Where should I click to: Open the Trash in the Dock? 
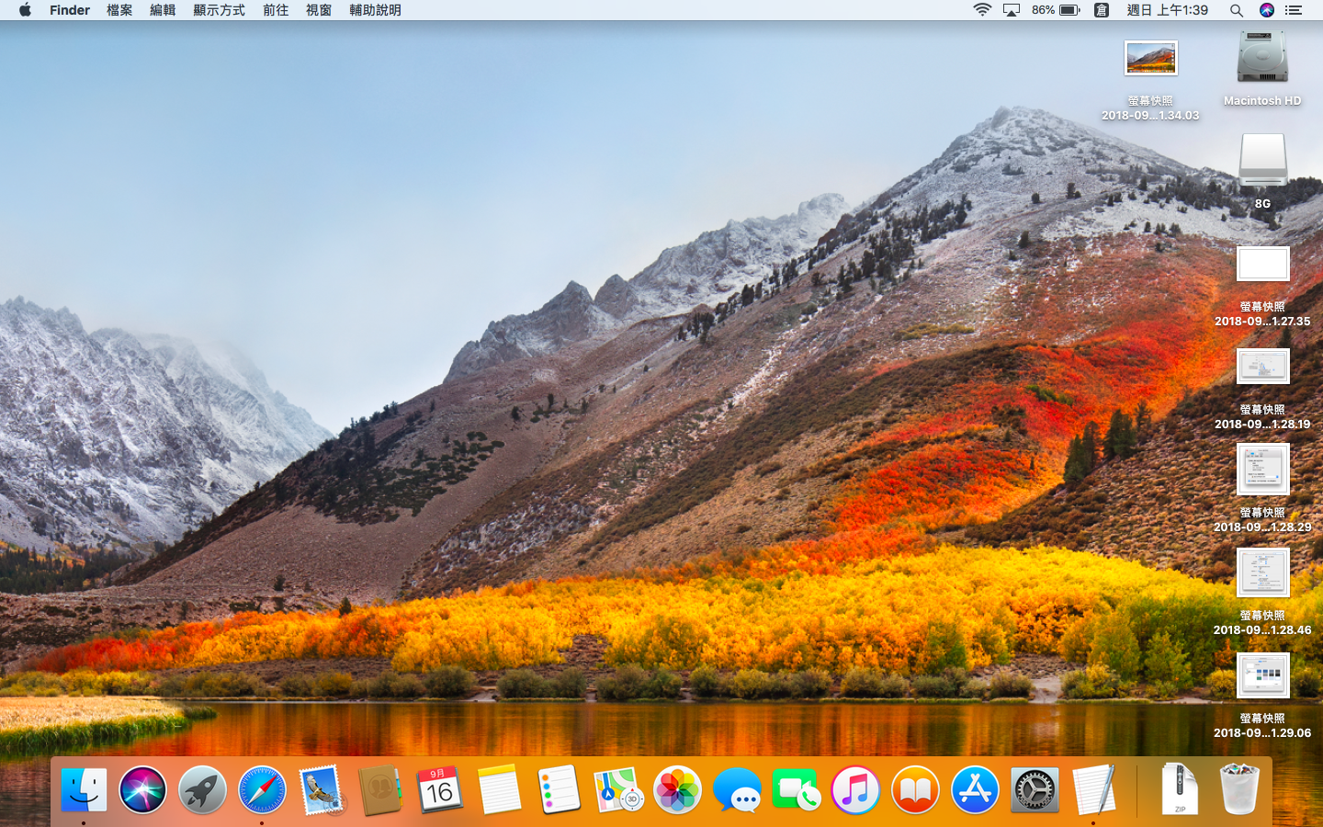(1239, 789)
